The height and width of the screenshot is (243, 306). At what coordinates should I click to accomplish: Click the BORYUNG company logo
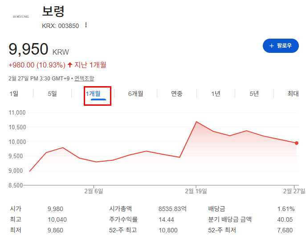tap(21, 17)
